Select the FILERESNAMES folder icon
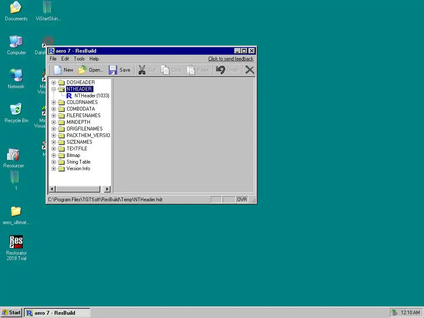This screenshot has width=424, height=318. [62, 116]
